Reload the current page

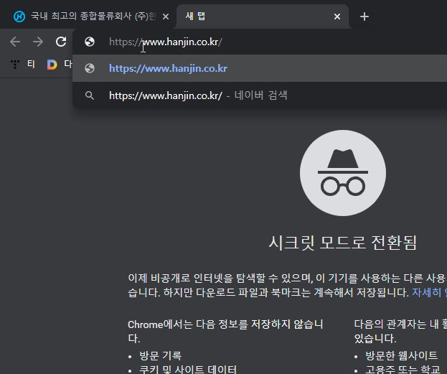pos(61,42)
